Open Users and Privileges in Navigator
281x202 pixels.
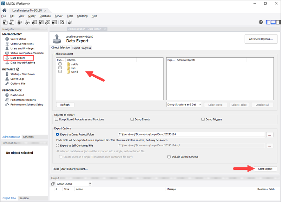click(22, 48)
